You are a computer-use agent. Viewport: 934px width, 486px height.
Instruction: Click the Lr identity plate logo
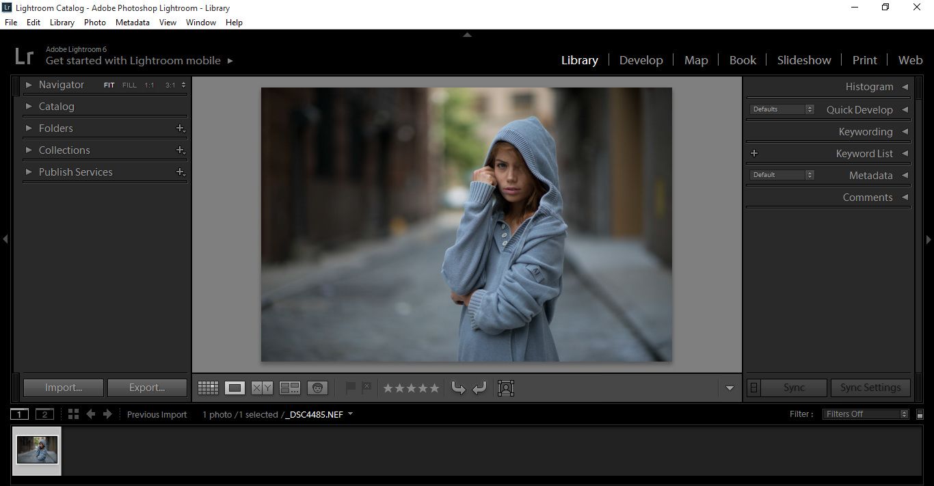pyautogui.click(x=24, y=55)
